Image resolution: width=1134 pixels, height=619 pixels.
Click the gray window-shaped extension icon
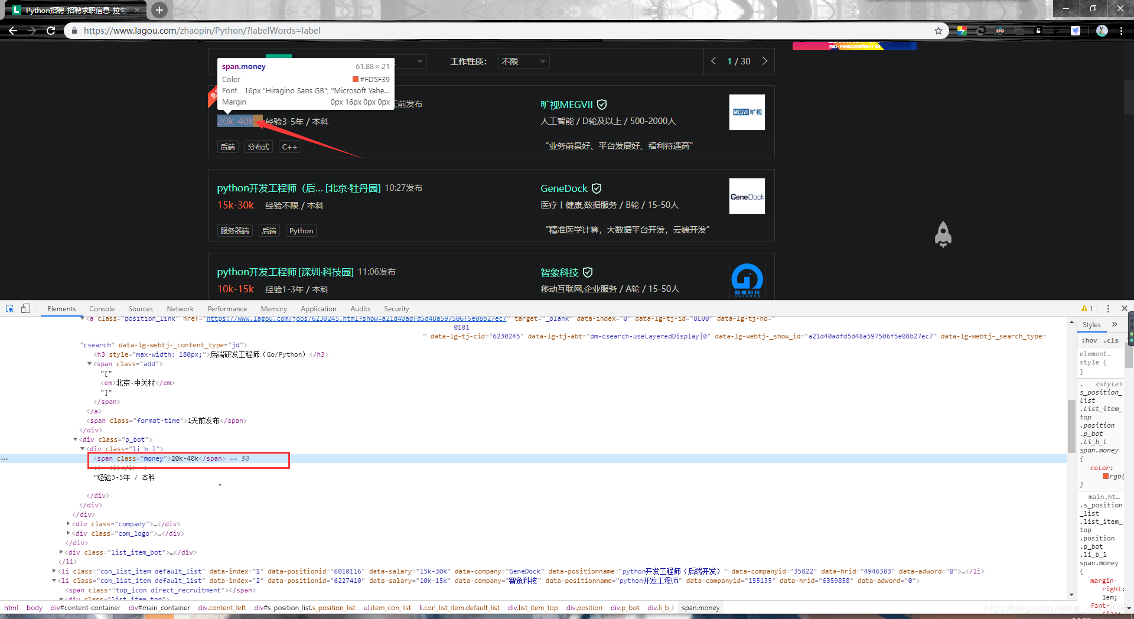click(1019, 31)
